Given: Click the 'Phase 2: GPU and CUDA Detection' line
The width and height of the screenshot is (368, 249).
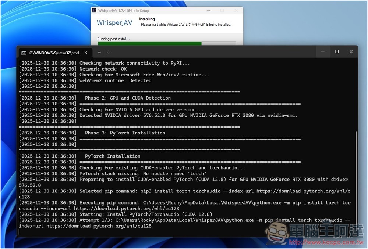Looking at the screenshot, I should pyautogui.click(x=95, y=98).
